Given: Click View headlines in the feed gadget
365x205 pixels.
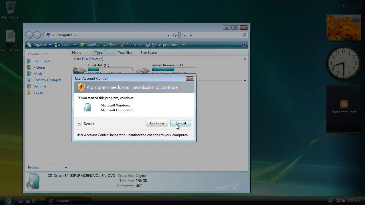Looking at the screenshot, I should point(344,112).
